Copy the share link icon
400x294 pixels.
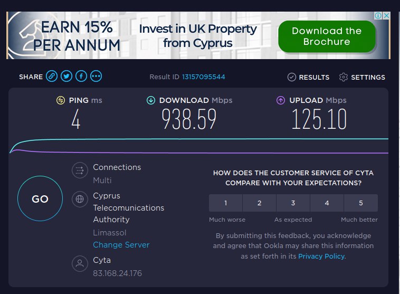click(52, 77)
